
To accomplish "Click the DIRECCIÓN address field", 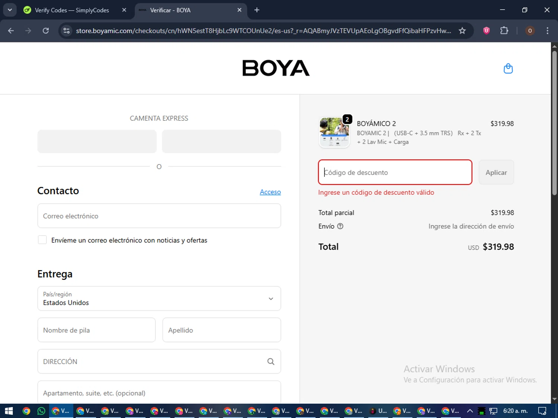I will click(x=159, y=362).
